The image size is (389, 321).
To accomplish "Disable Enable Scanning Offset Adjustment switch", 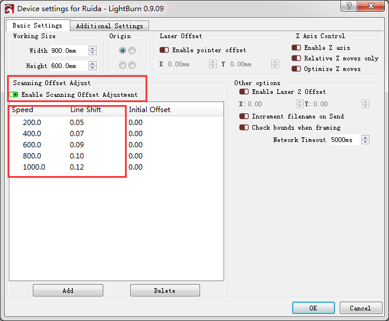I will pyautogui.click(x=14, y=94).
